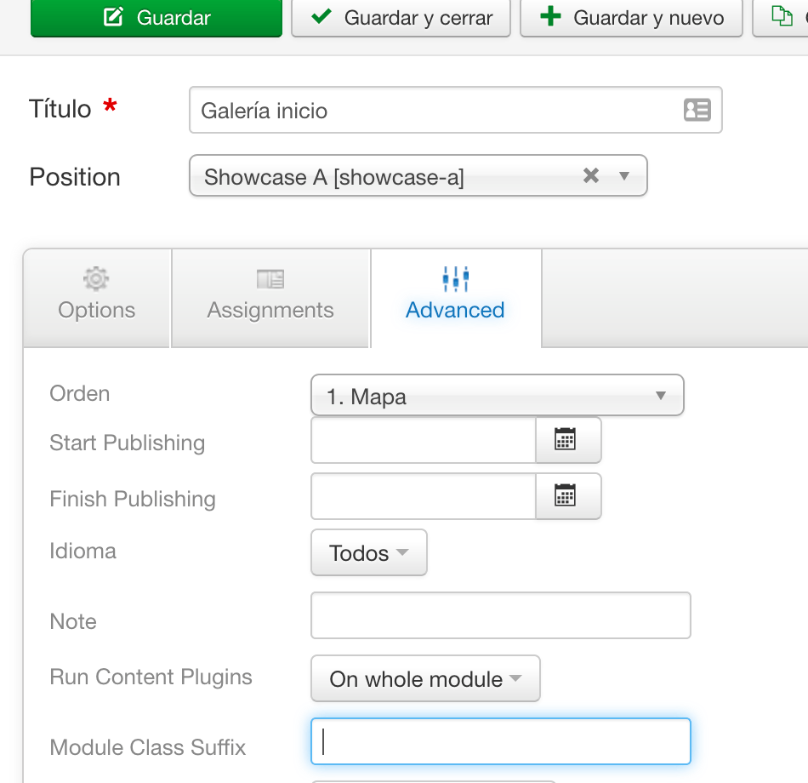Click the Finish Publishing label
The image size is (808, 783).
tap(133, 500)
